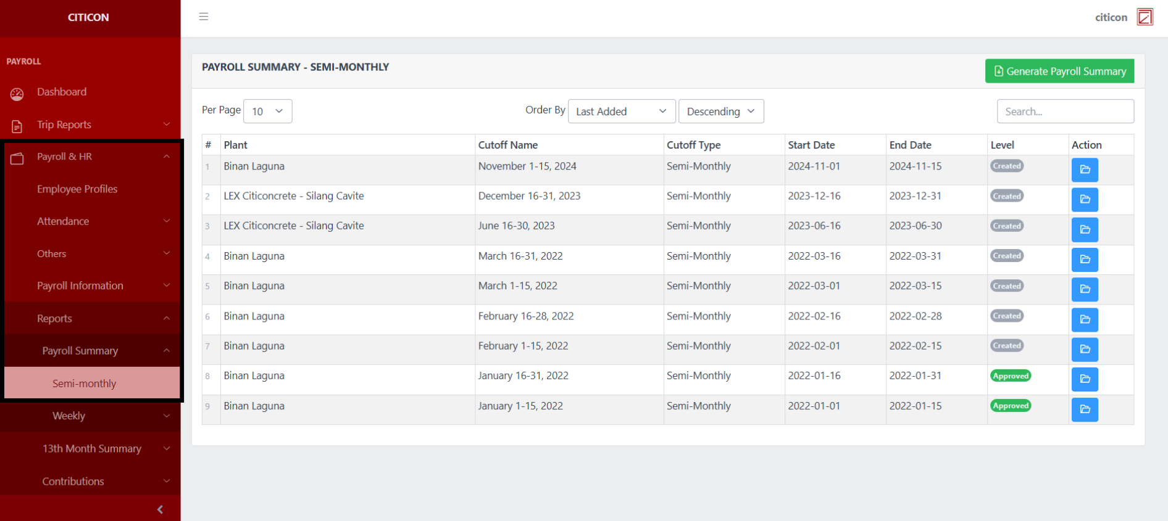This screenshot has width=1168, height=521.
Task: Open folder for March 1-15, 2022 payroll
Action: (x=1085, y=289)
